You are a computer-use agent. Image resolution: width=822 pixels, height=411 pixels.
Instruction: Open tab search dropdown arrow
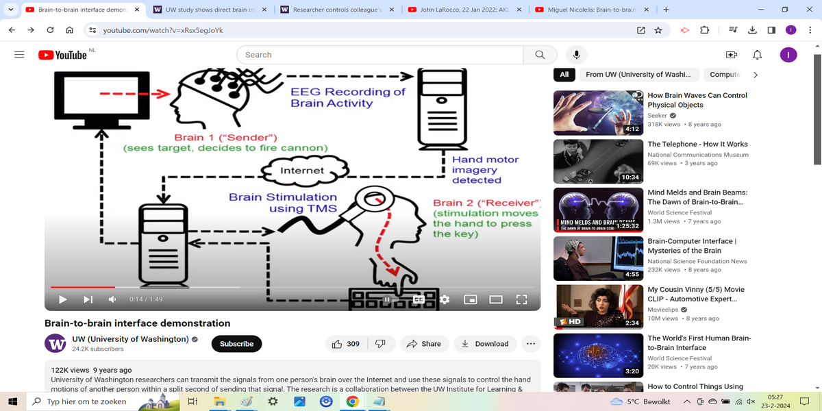click(x=10, y=10)
